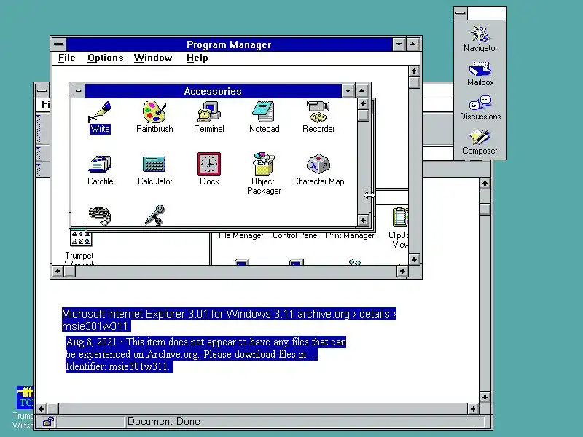Screen dimensions: 583x437
Task: Click the File Manager label
Action: 241,235
